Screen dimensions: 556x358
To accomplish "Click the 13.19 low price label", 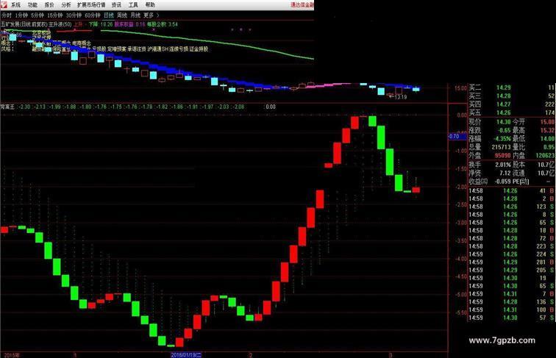I will [401, 97].
